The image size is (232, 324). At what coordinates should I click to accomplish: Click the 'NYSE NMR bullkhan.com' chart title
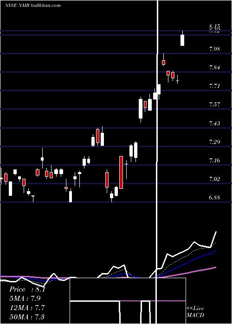(33, 6)
